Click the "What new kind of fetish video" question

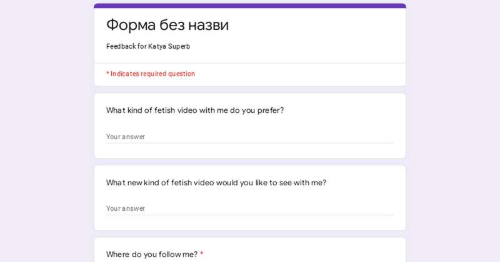click(216, 183)
